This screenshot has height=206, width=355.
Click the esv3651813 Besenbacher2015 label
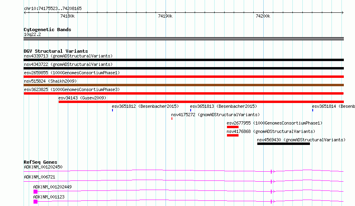click(223, 106)
